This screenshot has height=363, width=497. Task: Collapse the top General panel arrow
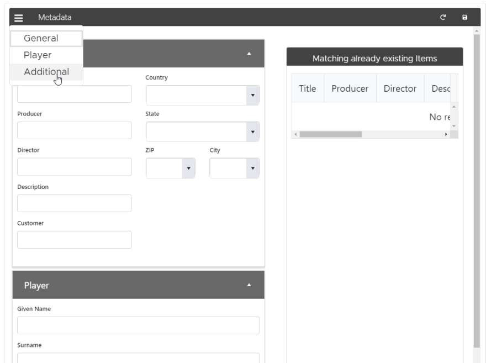click(248, 54)
